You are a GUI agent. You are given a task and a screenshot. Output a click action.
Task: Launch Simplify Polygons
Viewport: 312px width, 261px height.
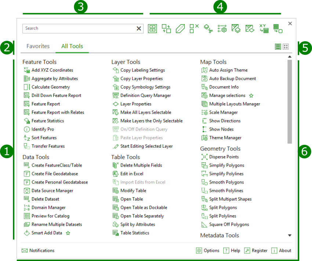coord(223,165)
